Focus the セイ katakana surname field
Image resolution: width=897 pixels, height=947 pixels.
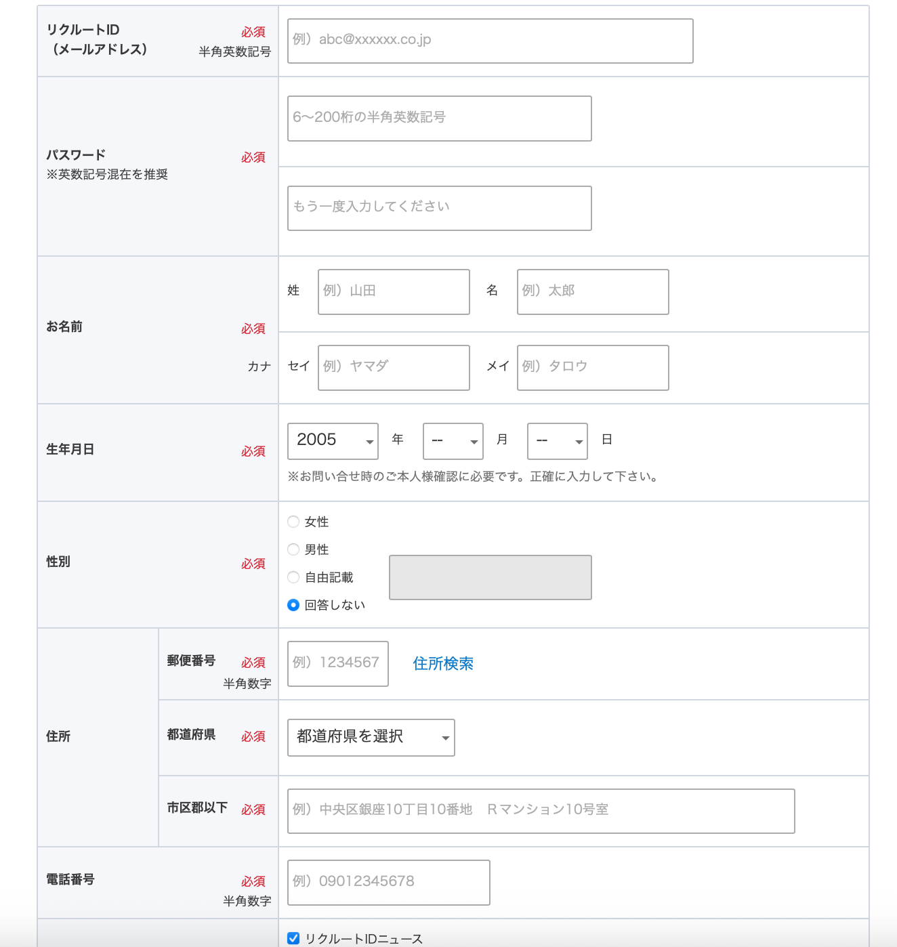[x=394, y=368]
